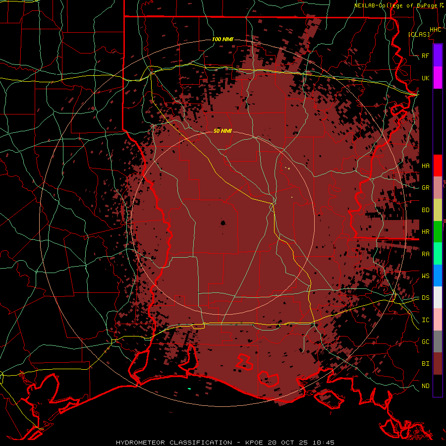
Task: Click the ND legend label
Action: [426, 386]
